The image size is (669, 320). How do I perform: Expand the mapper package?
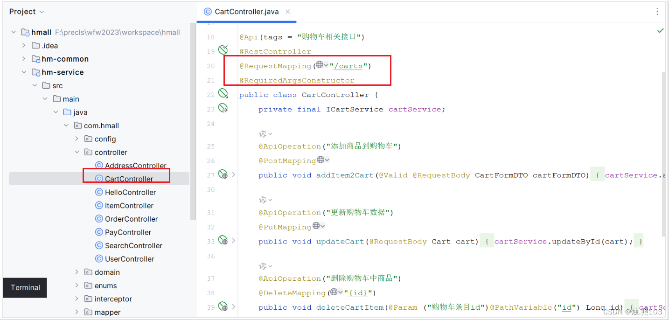click(x=77, y=312)
